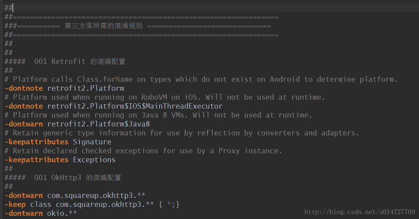Click the -dontwarn retrofit2.Platform$Java8 rule
The height and width of the screenshot is (219, 419).
(77, 124)
